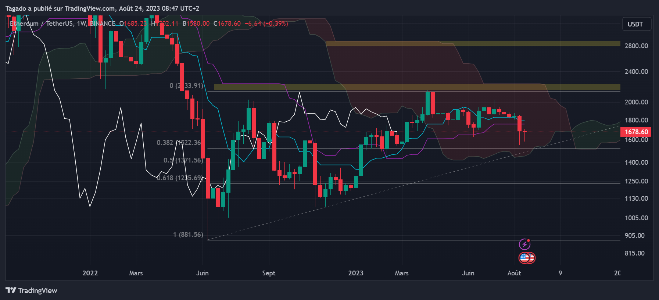Click the 905.00 price axis label
Image resolution: width=659 pixels, height=300 pixels.
635,236
